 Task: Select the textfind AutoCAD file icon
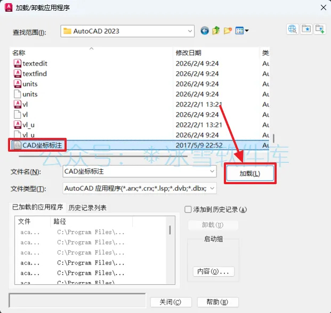pyautogui.click(x=17, y=73)
